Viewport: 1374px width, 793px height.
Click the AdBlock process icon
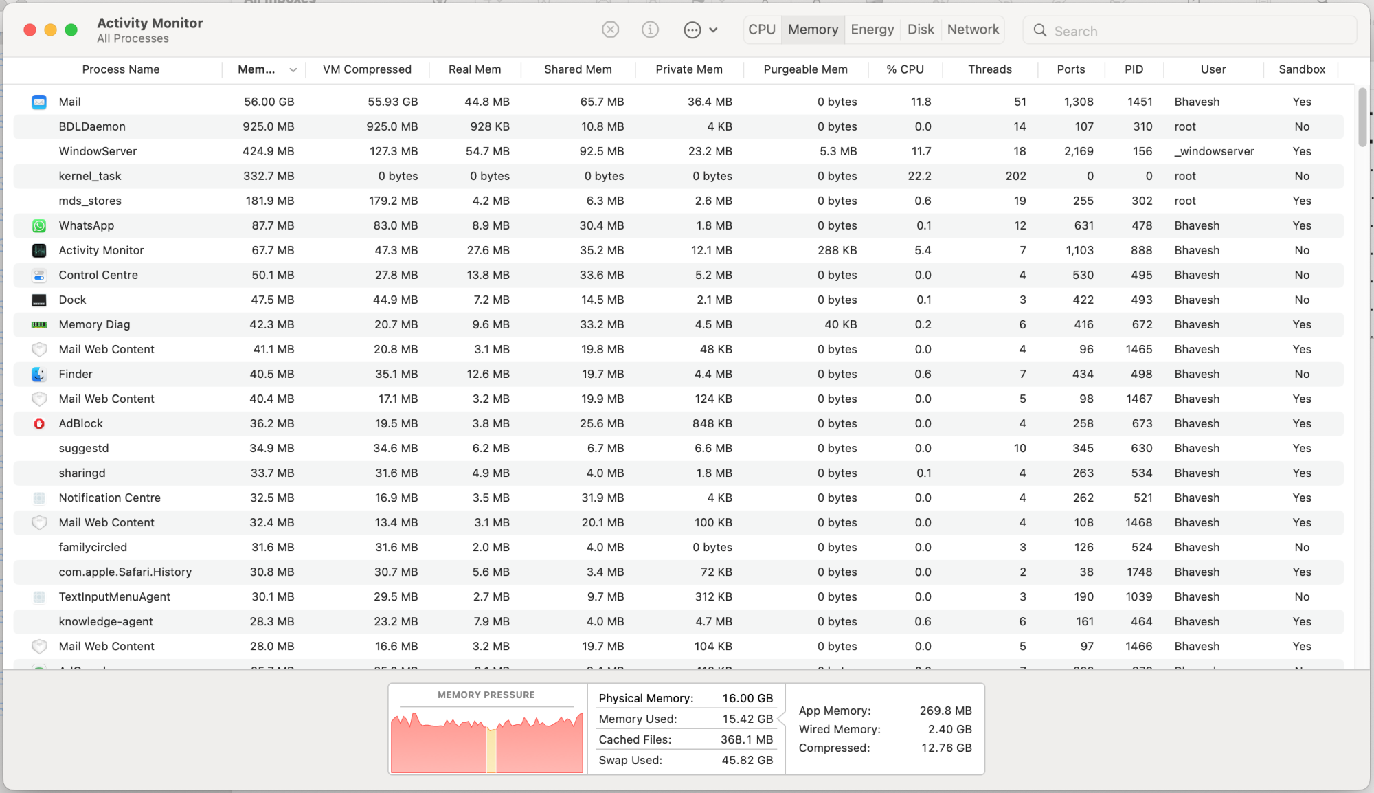pyautogui.click(x=39, y=423)
